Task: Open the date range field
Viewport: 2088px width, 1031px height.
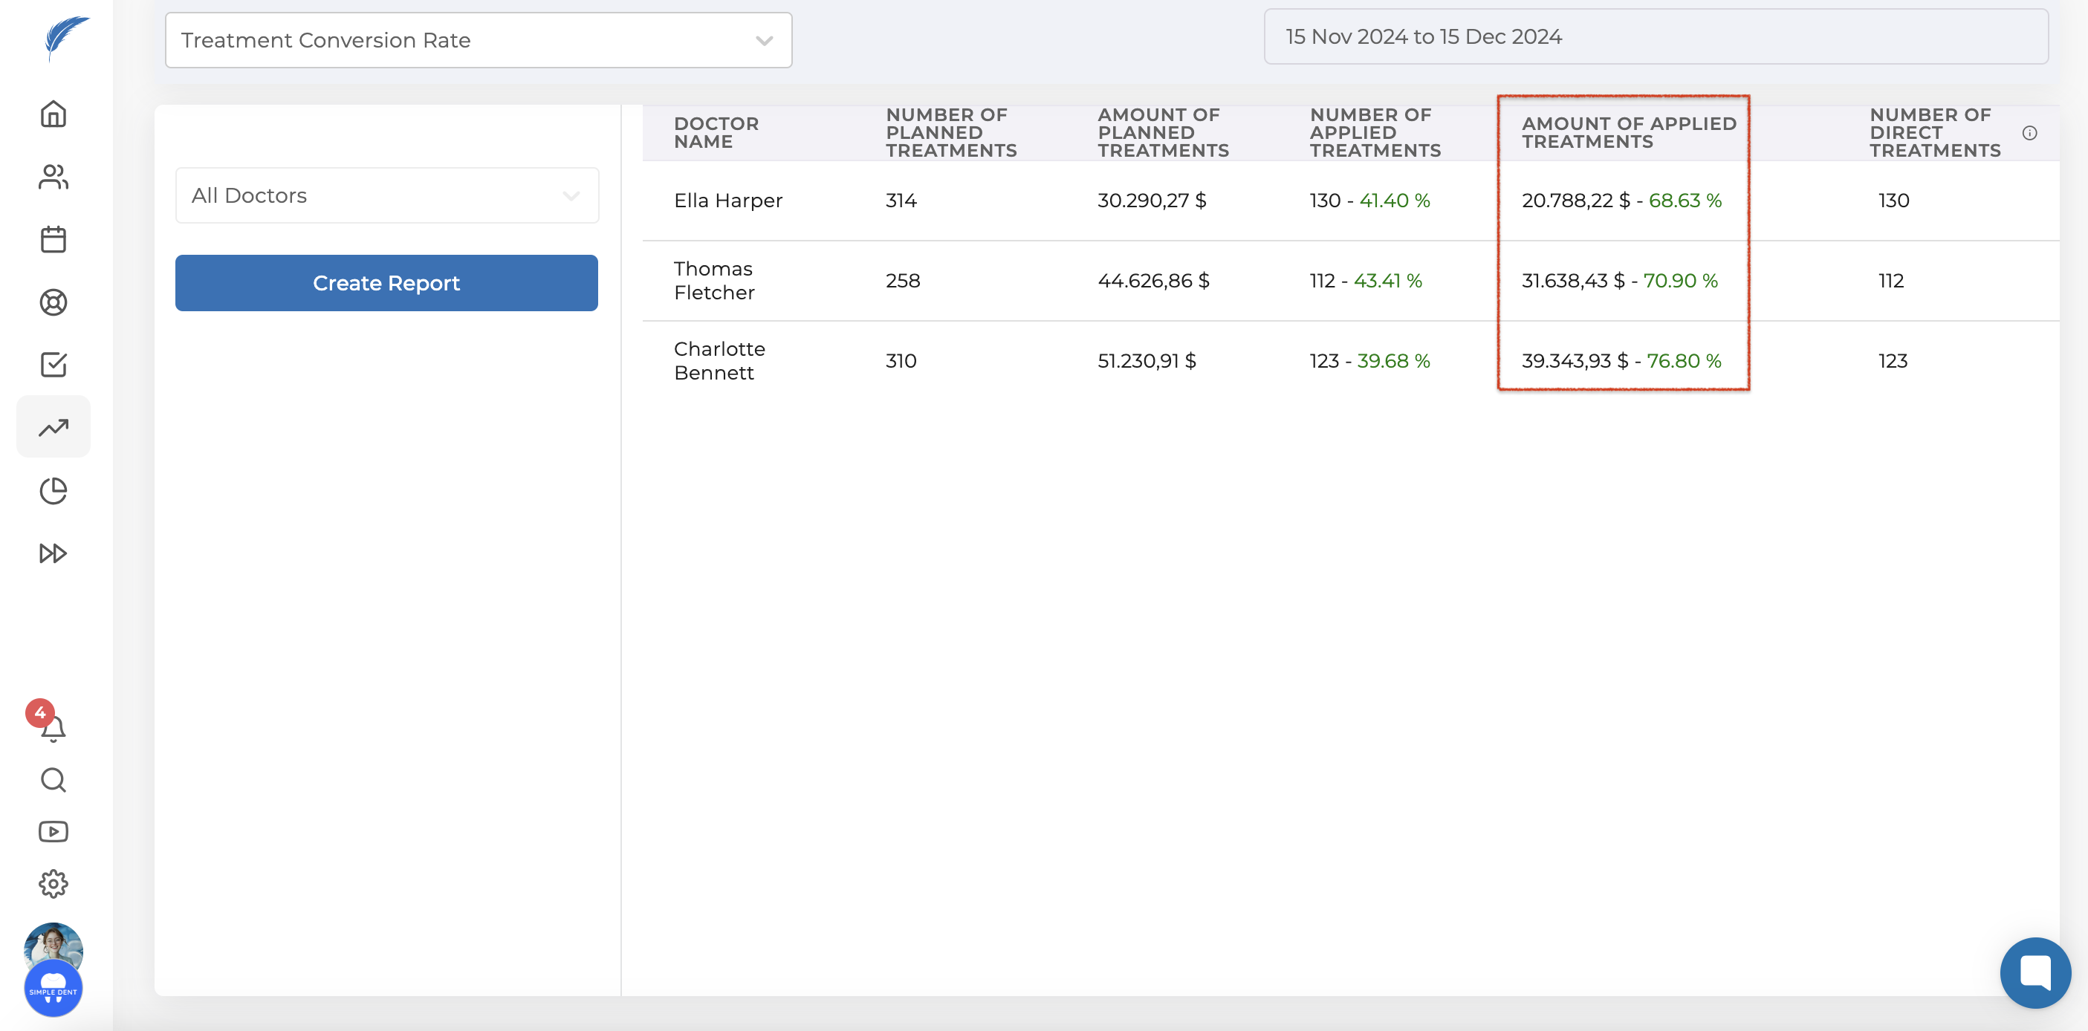Action: pos(1655,37)
